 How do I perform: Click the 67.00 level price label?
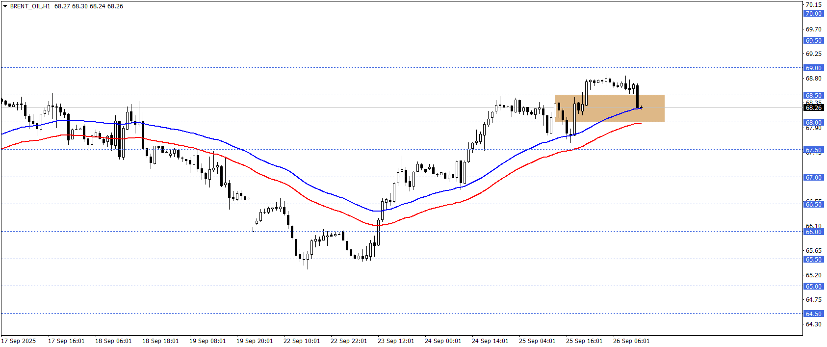(x=813, y=177)
